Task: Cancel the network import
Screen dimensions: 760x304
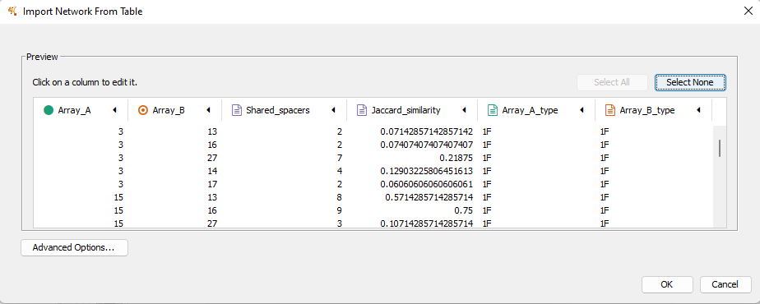Action: 725,284
